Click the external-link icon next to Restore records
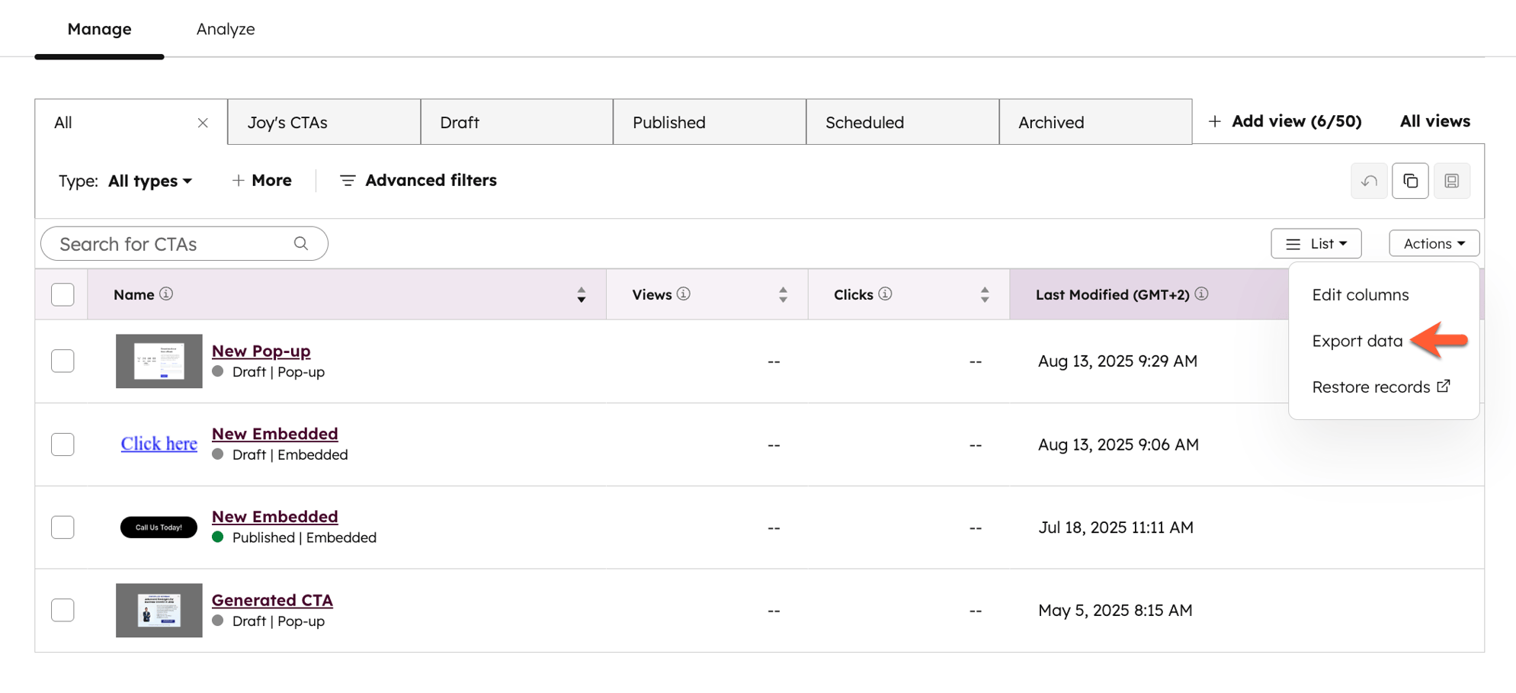Screen dimensions: 1516x693 (x=1444, y=386)
